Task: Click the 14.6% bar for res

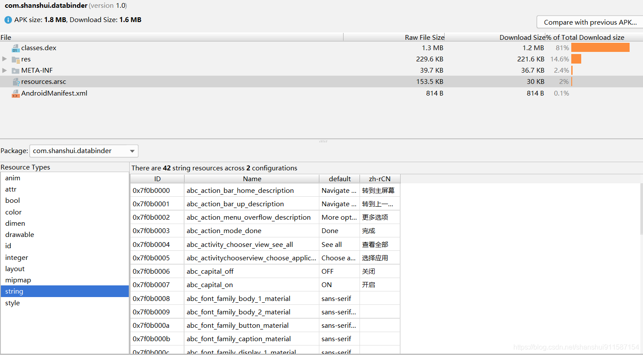Action: click(x=576, y=59)
